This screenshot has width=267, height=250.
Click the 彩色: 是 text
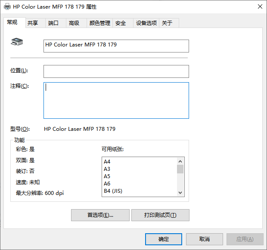tap(25, 149)
